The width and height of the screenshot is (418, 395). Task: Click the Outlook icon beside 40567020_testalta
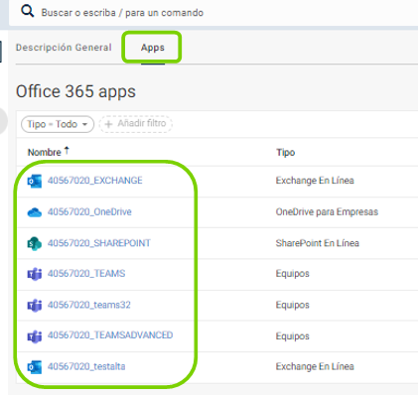(35, 367)
